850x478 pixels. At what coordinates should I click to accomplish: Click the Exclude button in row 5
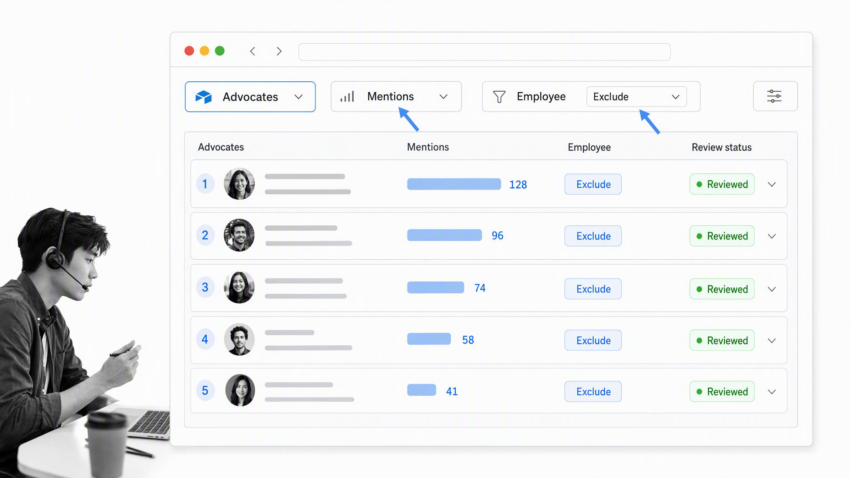point(593,391)
